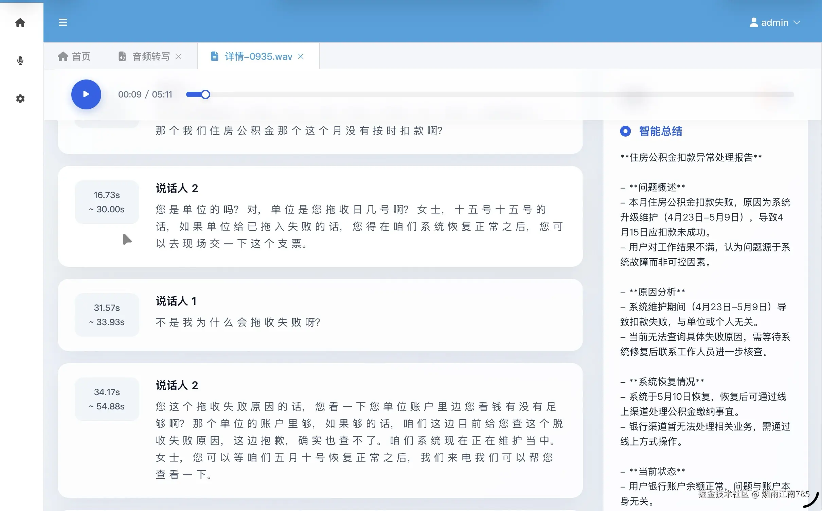Open the settings gear in sidebar
The width and height of the screenshot is (822, 511).
(x=20, y=99)
